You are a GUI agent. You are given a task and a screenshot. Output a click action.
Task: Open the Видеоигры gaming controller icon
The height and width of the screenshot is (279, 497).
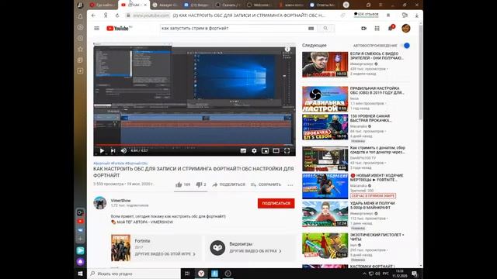pos(217,248)
